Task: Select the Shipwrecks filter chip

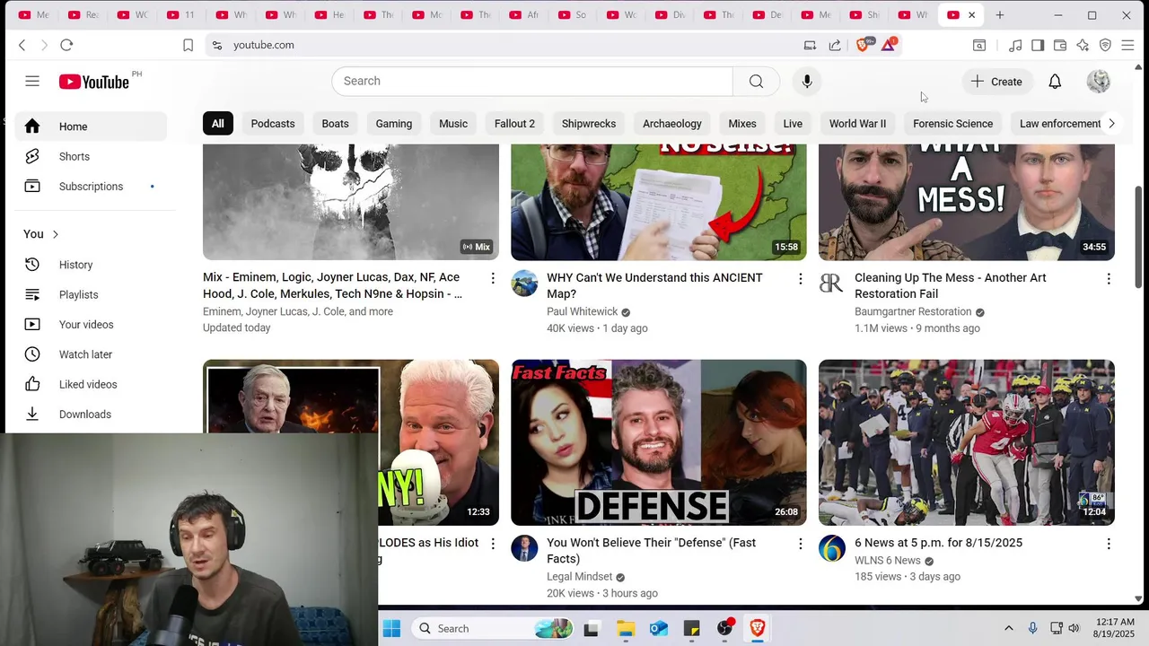Action: (x=589, y=124)
